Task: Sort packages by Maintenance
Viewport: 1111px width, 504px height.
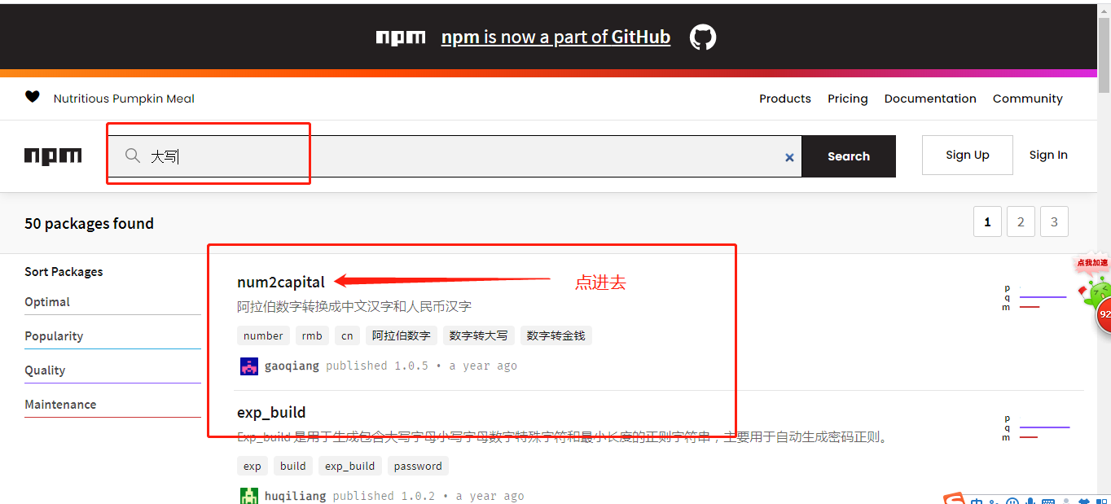Action: tap(60, 404)
